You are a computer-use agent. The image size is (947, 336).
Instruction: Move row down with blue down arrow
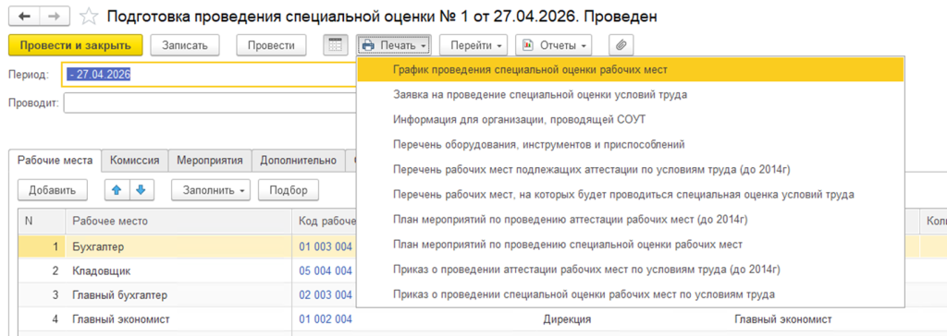point(141,190)
